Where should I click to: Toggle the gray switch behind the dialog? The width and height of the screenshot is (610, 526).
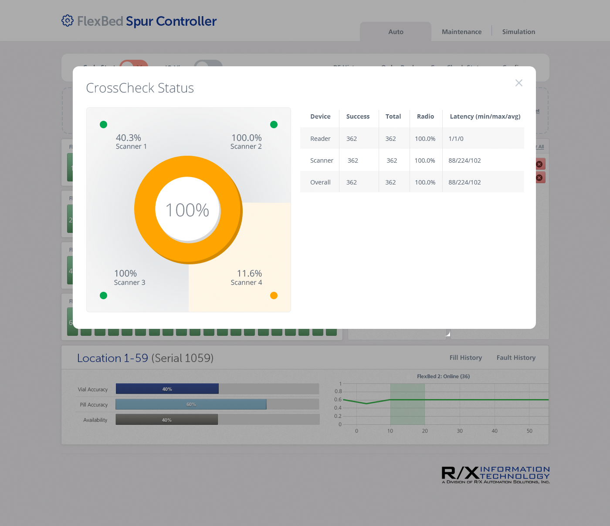208,63
